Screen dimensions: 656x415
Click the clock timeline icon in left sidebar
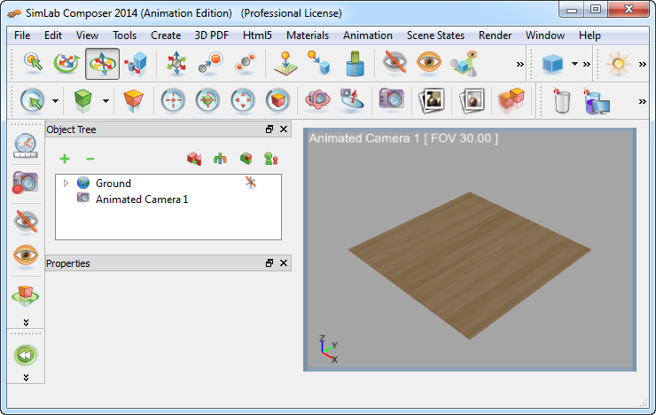[x=26, y=145]
